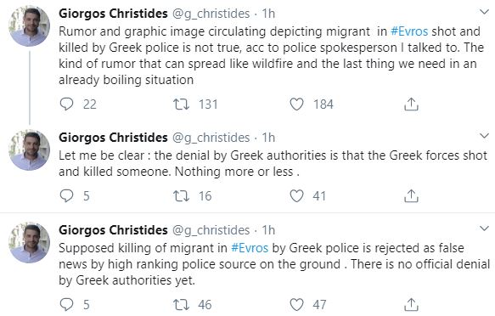
Task: Open the chevron menu on the second tweet
Action: pos(484,136)
